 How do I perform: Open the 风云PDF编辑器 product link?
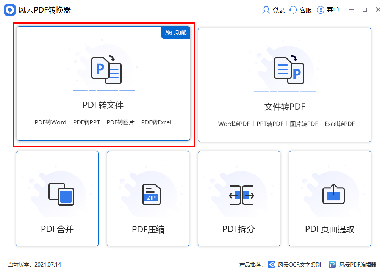[358, 265]
